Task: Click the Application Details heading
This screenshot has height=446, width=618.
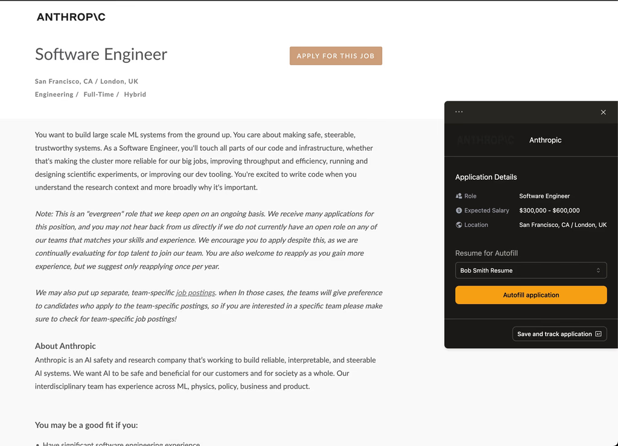Action: (x=486, y=177)
